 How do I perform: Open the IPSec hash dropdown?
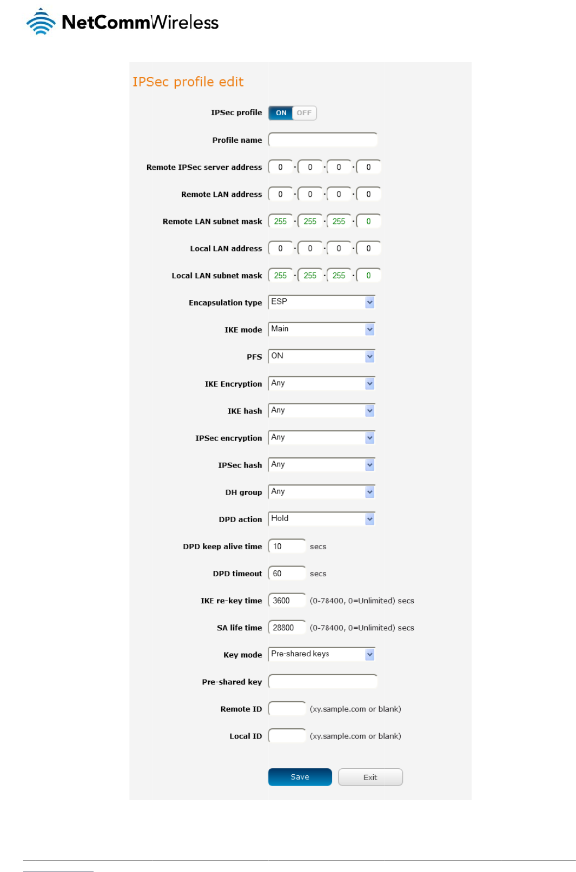coord(321,464)
